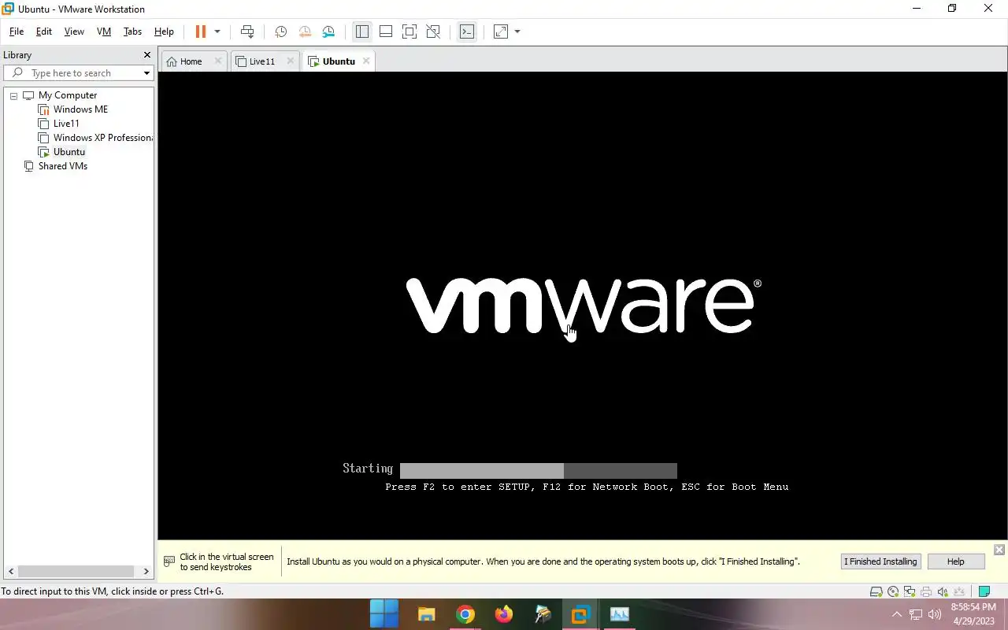Image resolution: width=1008 pixels, height=630 pixels.
Task: Click the message log note icon
Action: 984,591
